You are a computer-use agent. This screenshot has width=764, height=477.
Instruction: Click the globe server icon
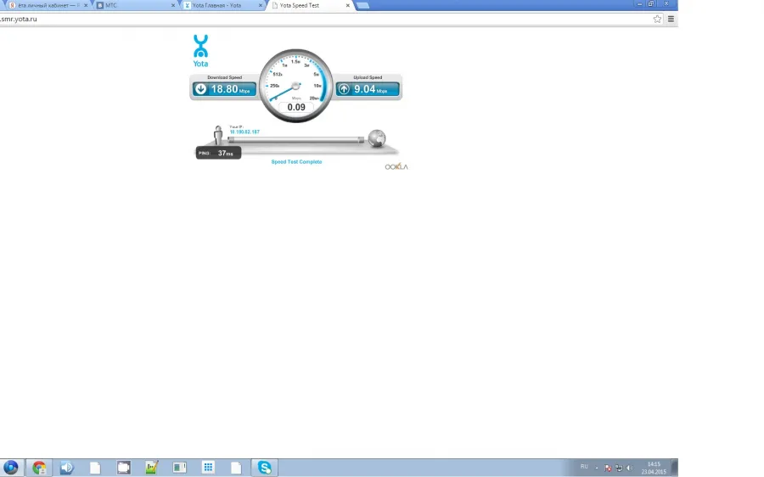click(377, 138)
